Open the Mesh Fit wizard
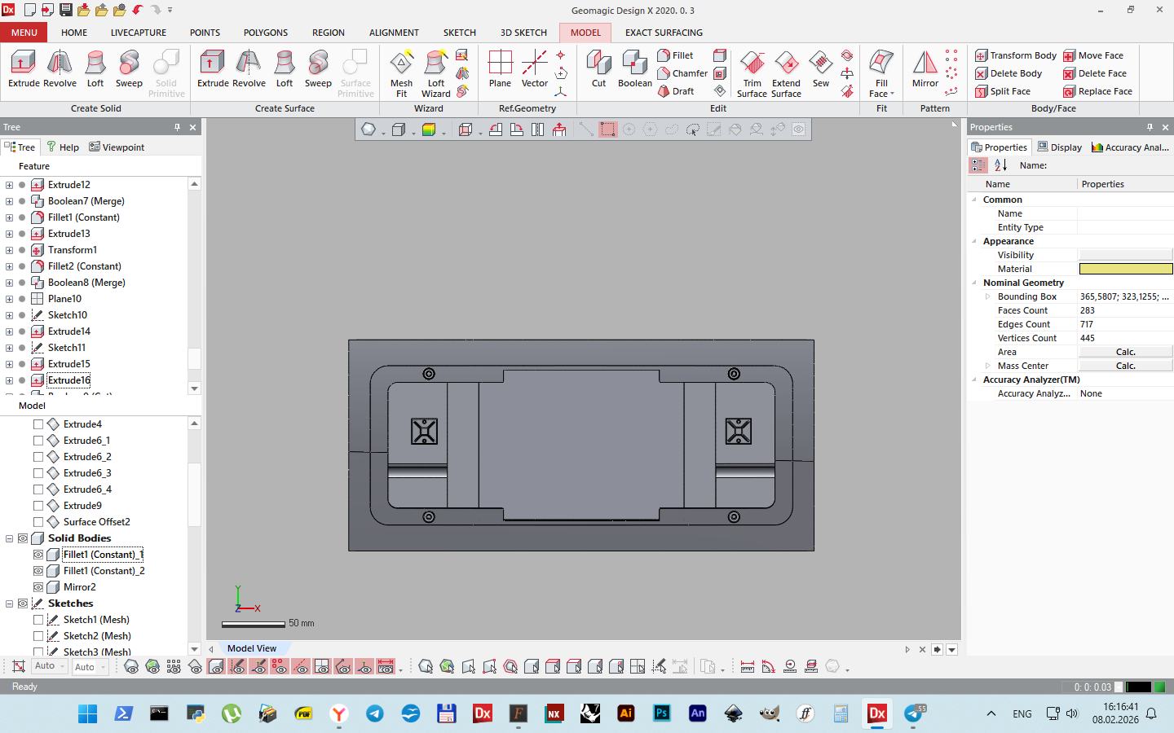Screen dimensions: 1174x733 click(400, 72)
